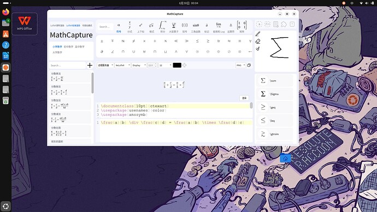Click the formula list scrollbar

coord(92,83)
